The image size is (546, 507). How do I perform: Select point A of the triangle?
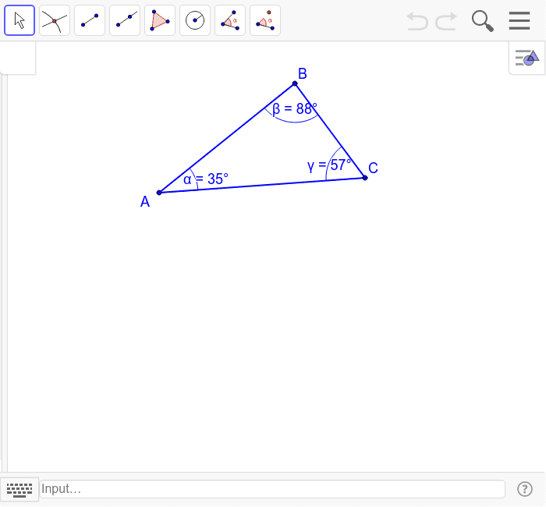pos(159,193)
